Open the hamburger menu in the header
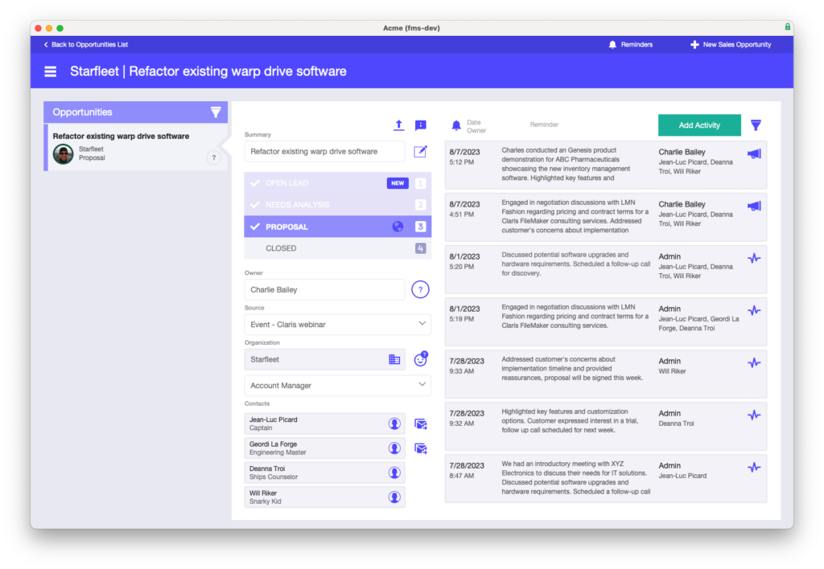824x569 pixels. pyautogui.click(x=51, y=72)
